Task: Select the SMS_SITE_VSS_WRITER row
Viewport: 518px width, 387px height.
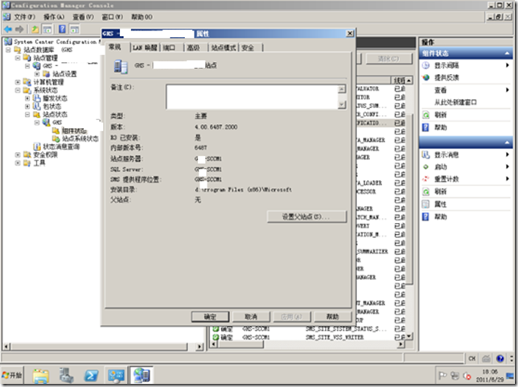Action: [309, 337]
